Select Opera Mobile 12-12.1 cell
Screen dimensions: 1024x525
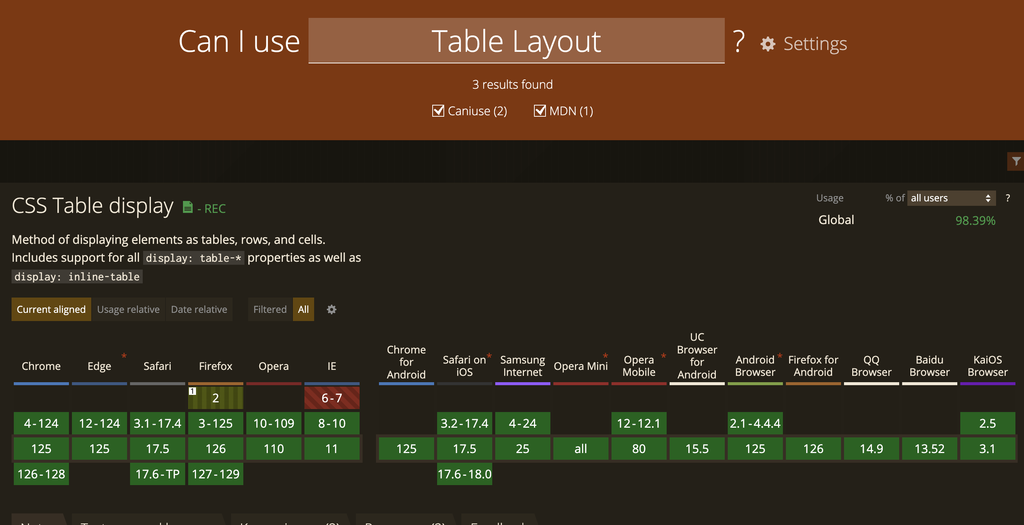coord(639,423)
